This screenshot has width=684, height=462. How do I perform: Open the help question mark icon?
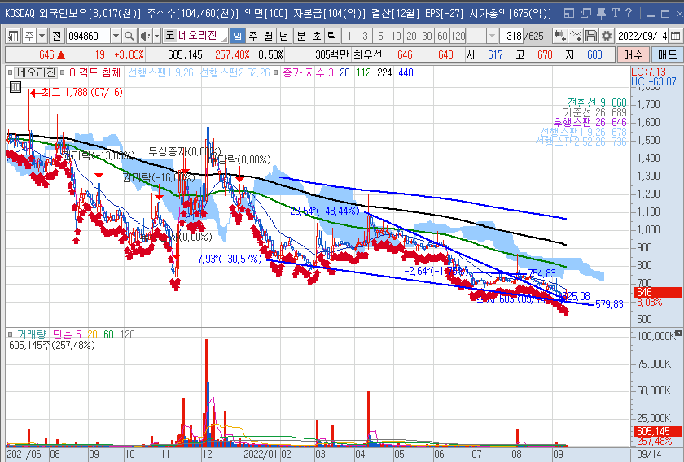[629, 13]
